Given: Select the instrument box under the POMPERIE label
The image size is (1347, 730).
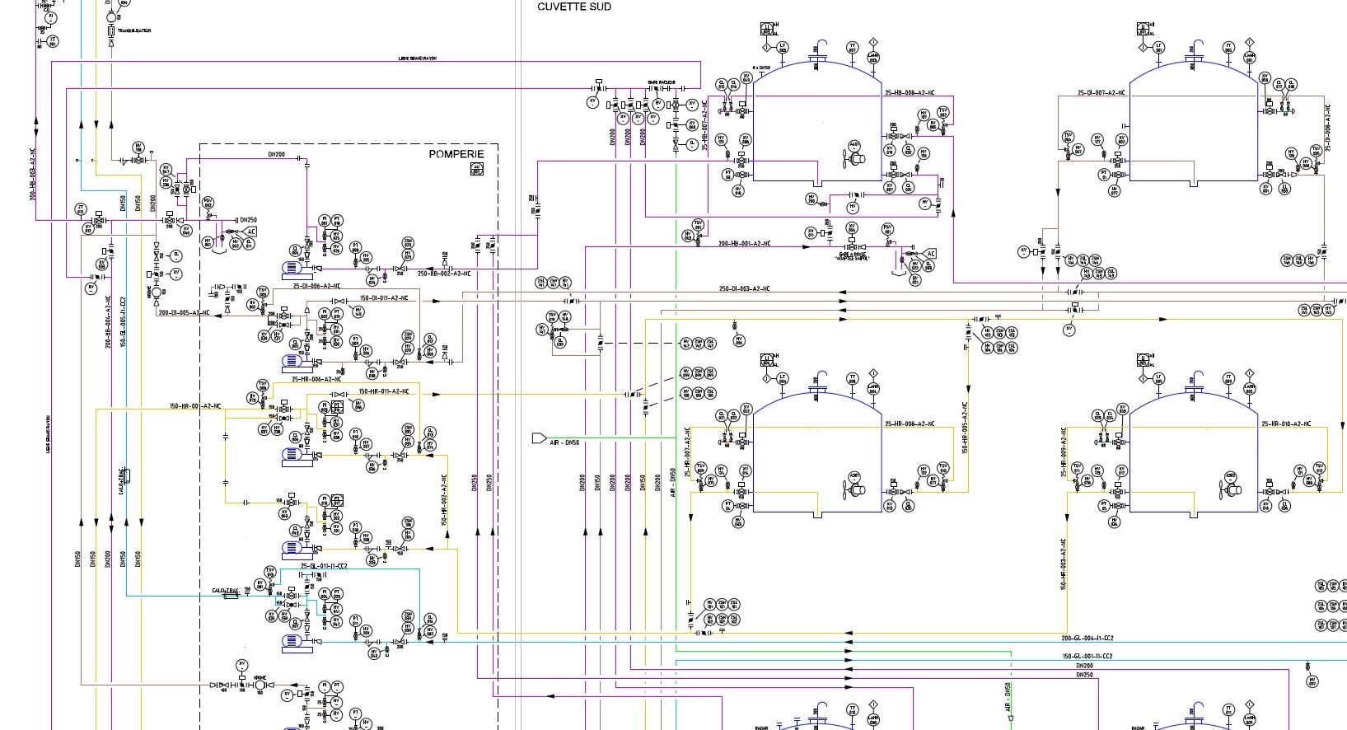Looking at the screenshot, I should click(476, 169).
